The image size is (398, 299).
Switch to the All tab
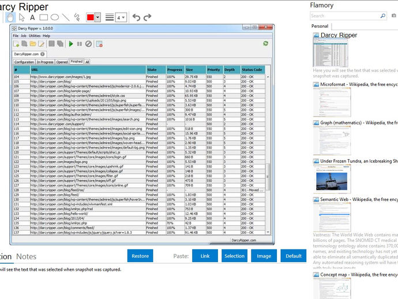pyautogui.click(x=87, y=62)
